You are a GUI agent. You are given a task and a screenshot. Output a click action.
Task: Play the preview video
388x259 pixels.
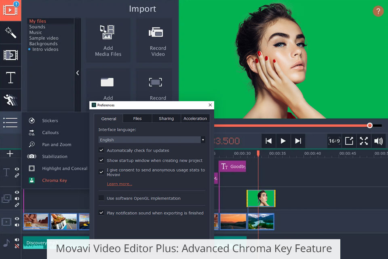tap(283, 141)
